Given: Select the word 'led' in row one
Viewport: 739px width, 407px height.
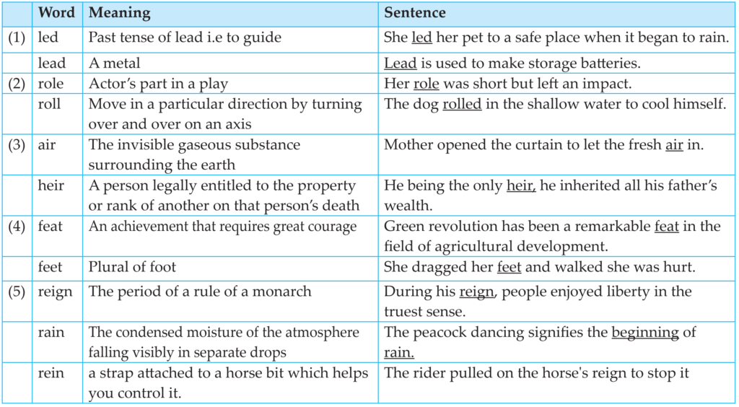Looking at the screenshot, I should [48, 38].
